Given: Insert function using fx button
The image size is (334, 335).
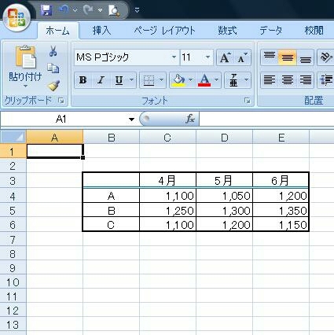Looking at the screenshot, I should (190, 119).
